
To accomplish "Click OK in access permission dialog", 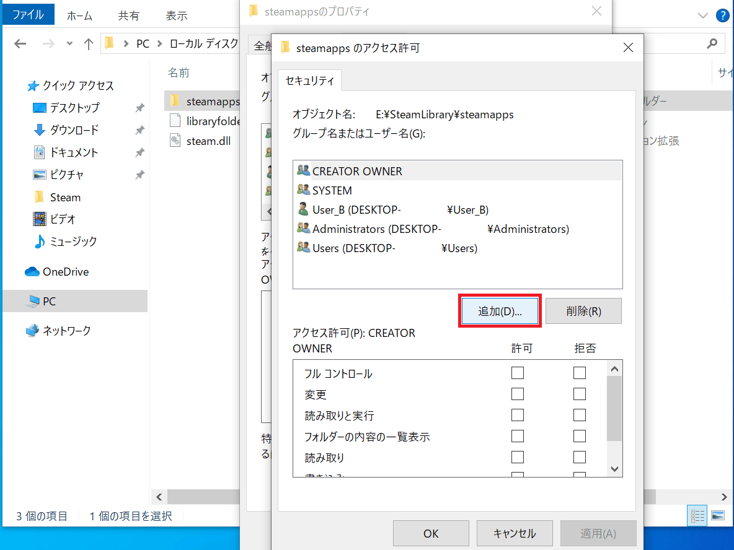I will pyautogui.click(x=431, y=533).
